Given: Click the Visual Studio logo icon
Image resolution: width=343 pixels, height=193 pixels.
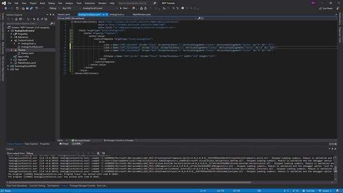Looking at the screenshot, I should pyautogui.click(x=4, y=3).
